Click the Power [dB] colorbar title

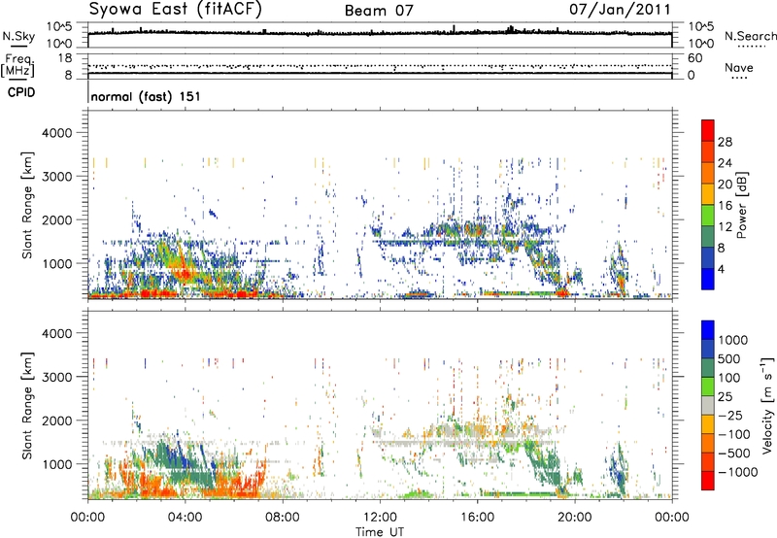[741, 205]
